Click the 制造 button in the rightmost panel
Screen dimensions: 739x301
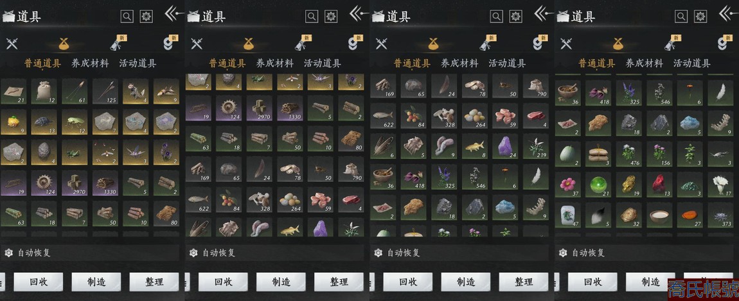coord(650,282)
